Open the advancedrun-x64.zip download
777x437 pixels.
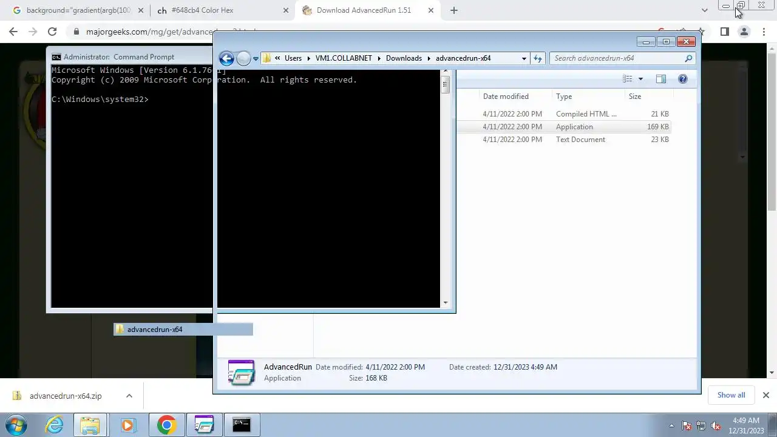coord(66,396)
